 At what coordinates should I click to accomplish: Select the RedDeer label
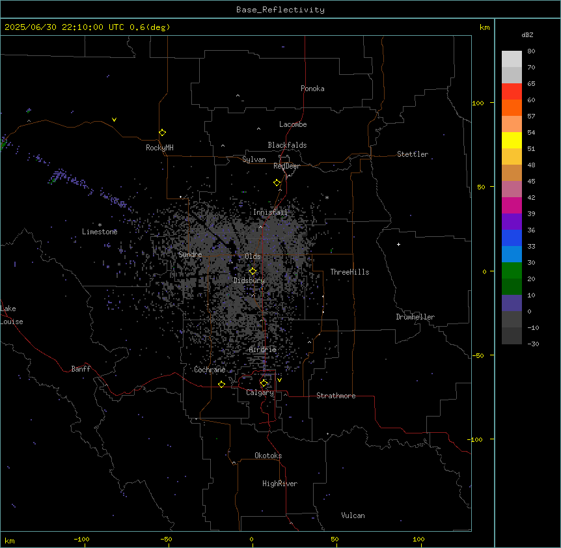pos(287,166)
